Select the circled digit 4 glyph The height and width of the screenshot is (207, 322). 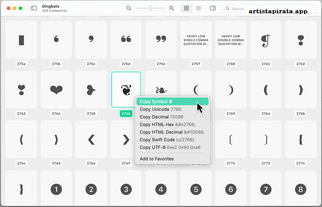161,188
